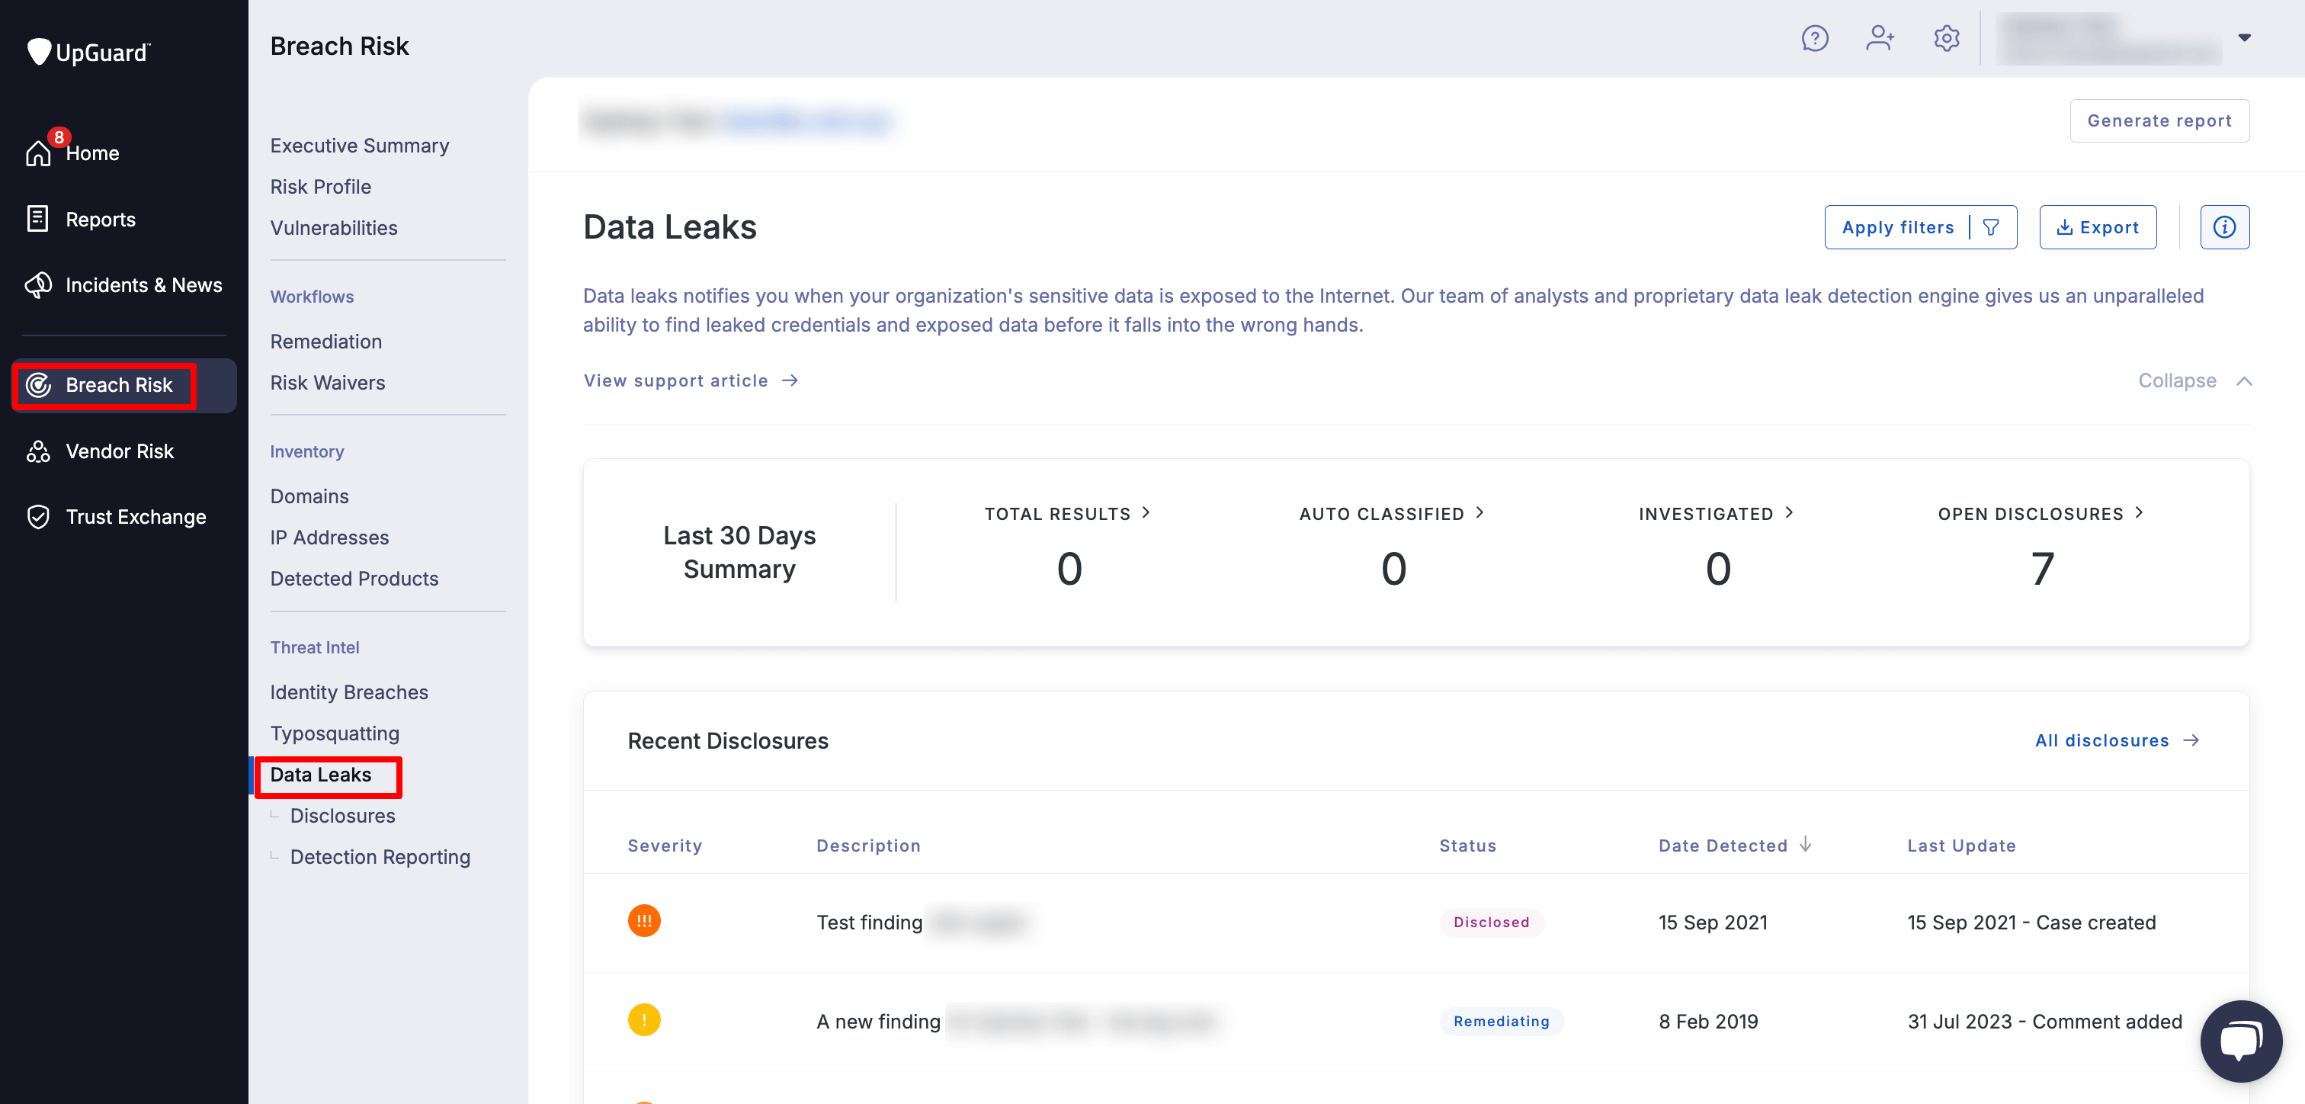Viewport: 2305px width, 1104px height.
Task: Click the info icon button
Action: click(2223, 227)
